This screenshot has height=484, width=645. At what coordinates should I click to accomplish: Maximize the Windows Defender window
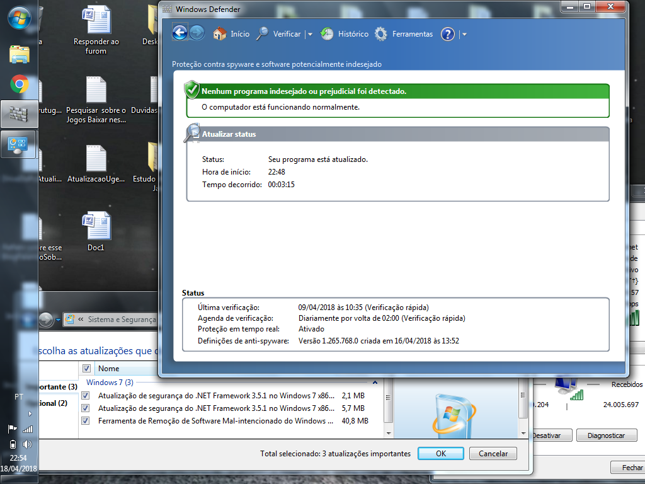tap(587, 6)
